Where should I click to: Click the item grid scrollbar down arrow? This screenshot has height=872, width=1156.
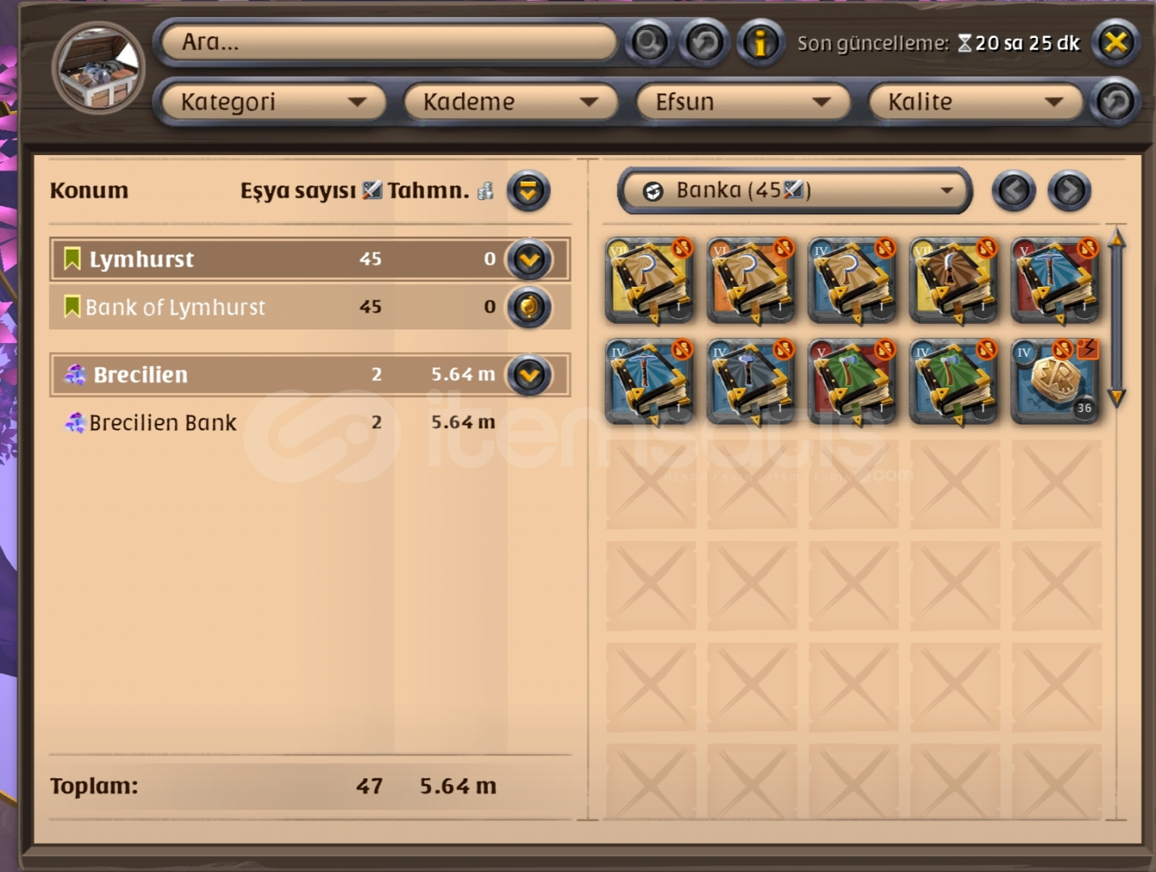point(1116,396)
